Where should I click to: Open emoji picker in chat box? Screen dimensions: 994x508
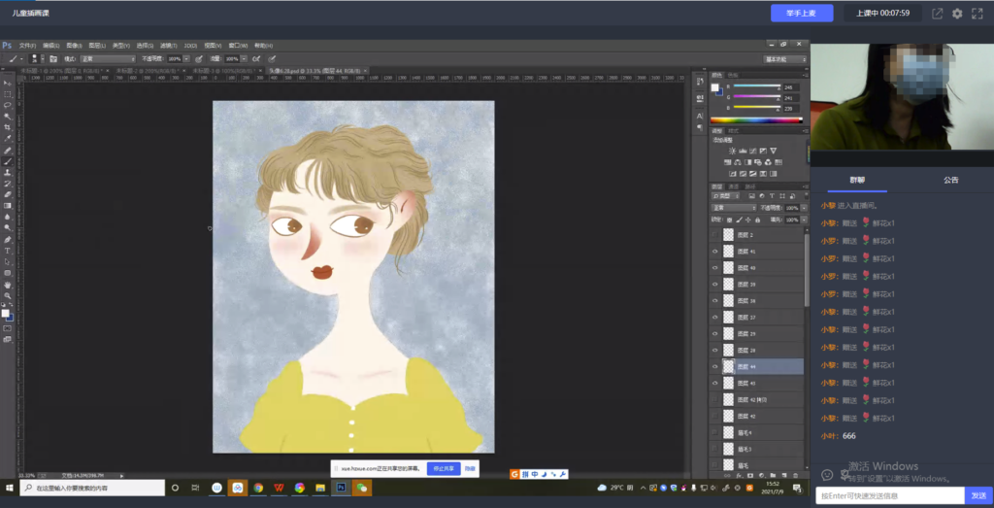coord(827,474)
